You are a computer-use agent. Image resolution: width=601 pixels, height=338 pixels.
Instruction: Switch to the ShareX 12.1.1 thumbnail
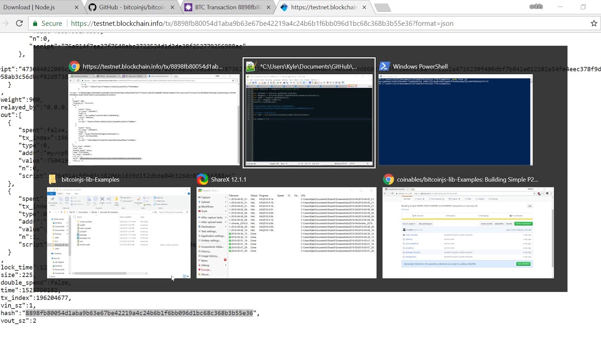point(286,233)
